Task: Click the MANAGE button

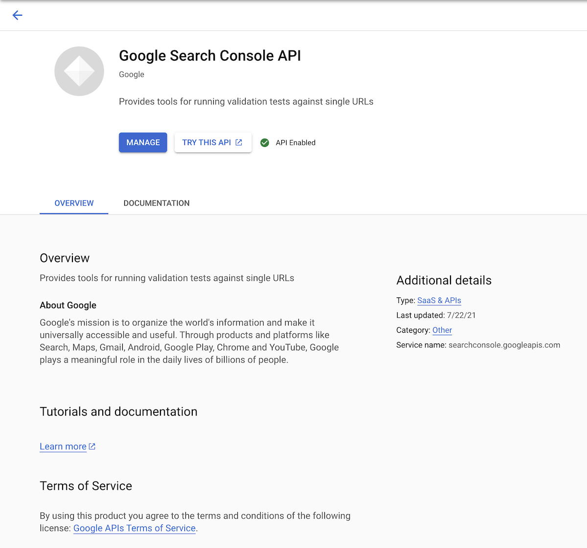Action: [143, 142]
